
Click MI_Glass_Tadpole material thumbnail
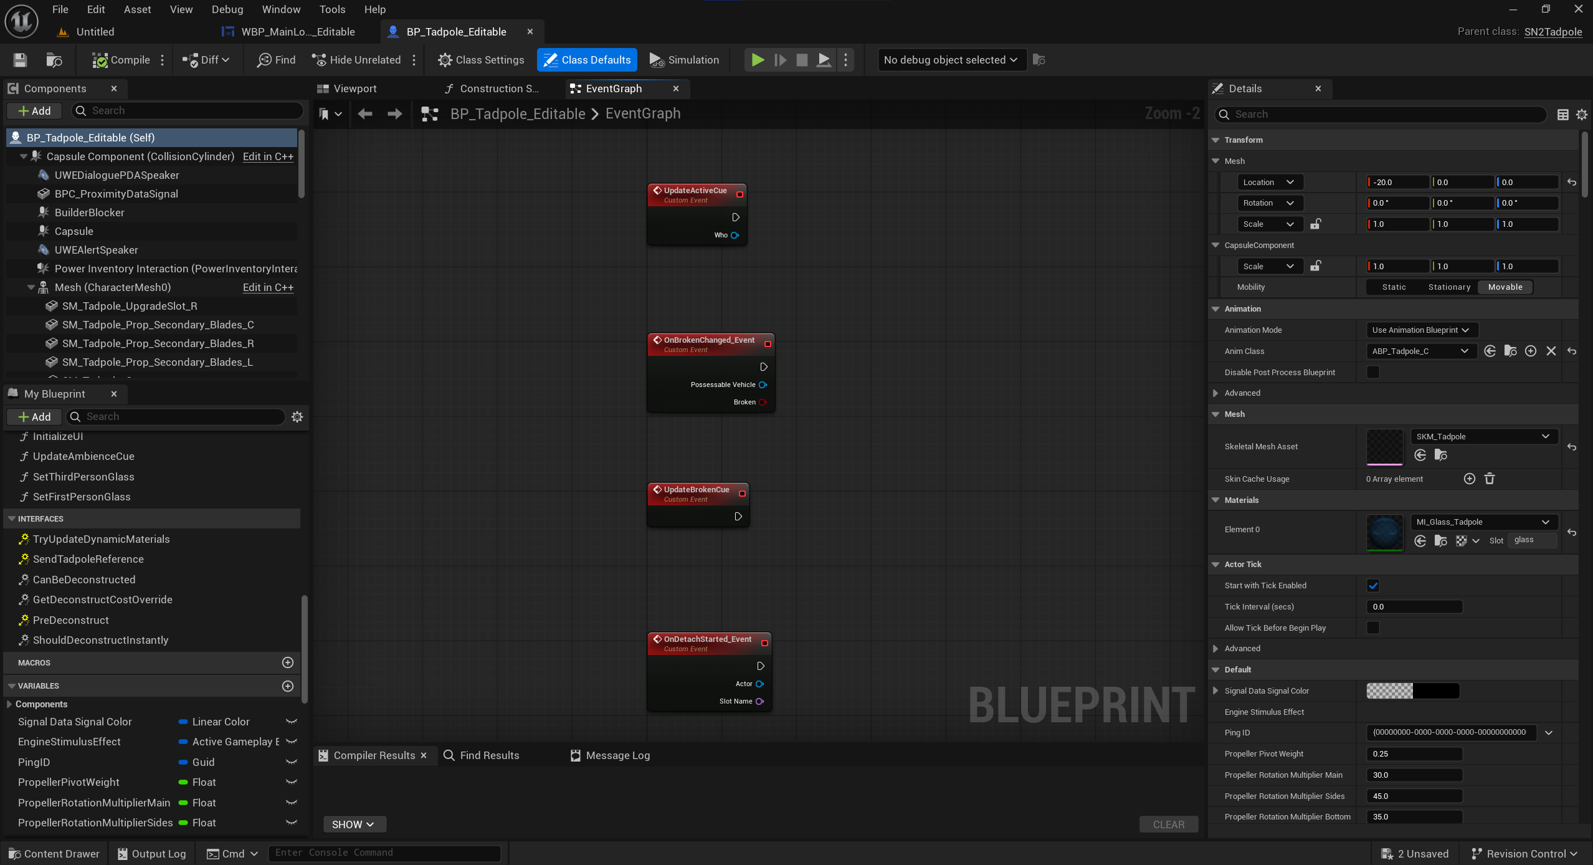(x=1384, y=532)
